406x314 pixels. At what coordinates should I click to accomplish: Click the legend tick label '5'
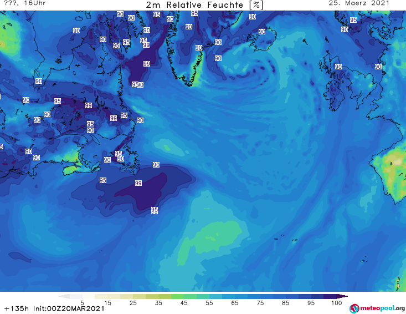click(82, 303)
